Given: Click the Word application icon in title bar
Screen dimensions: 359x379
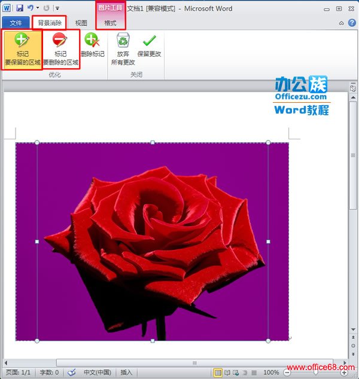Looking at the screenshot, I should (7, 8).
